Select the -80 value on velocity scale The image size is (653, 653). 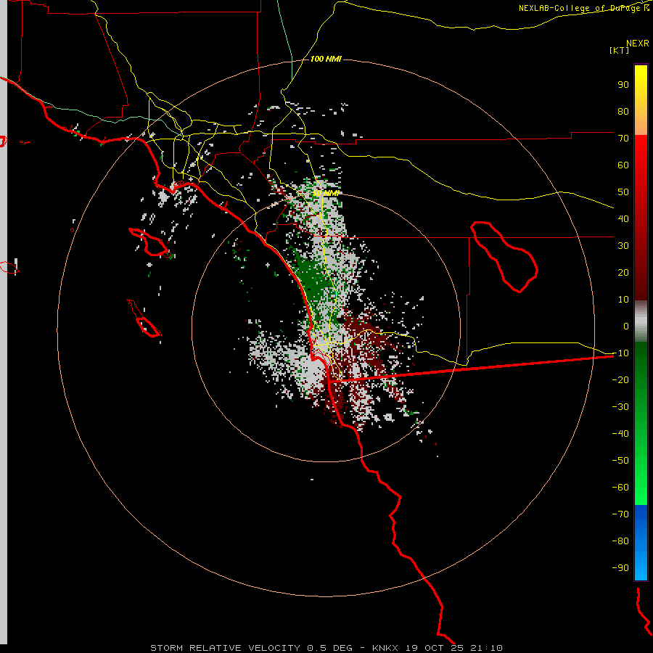[620, 541]
